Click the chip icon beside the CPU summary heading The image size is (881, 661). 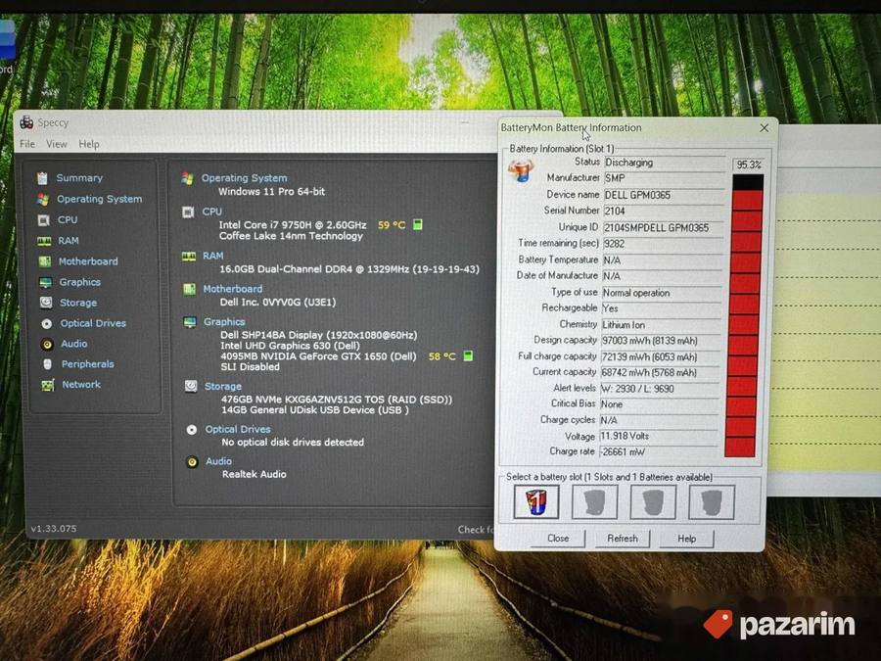pos(188,212)
